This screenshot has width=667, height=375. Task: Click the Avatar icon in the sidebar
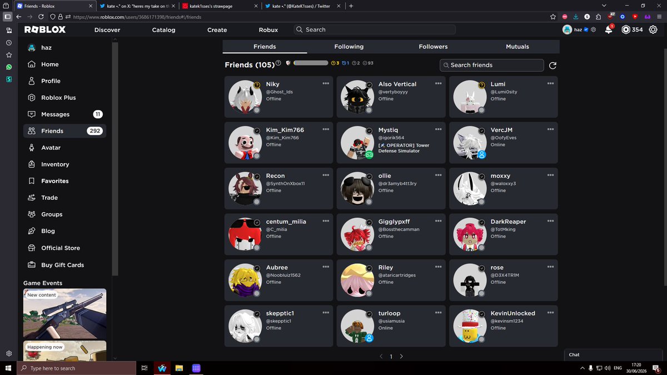32,148
